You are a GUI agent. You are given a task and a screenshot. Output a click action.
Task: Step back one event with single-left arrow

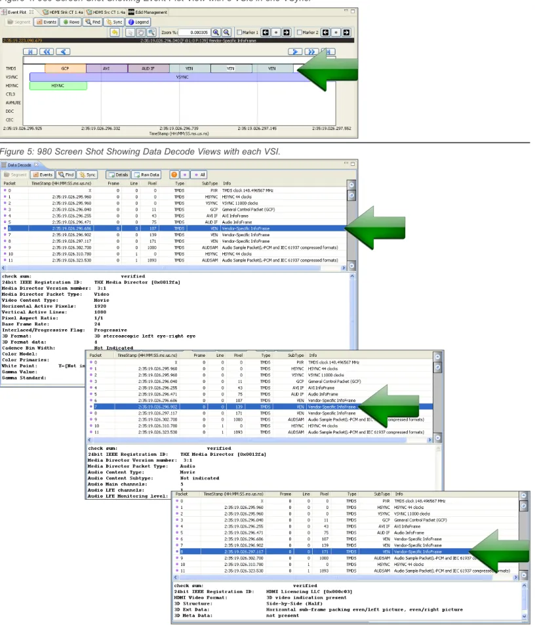[x=63, y=52]
